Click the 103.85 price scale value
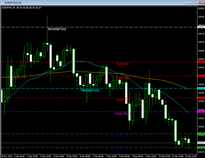205x158 pixels. tap(201, 93)
